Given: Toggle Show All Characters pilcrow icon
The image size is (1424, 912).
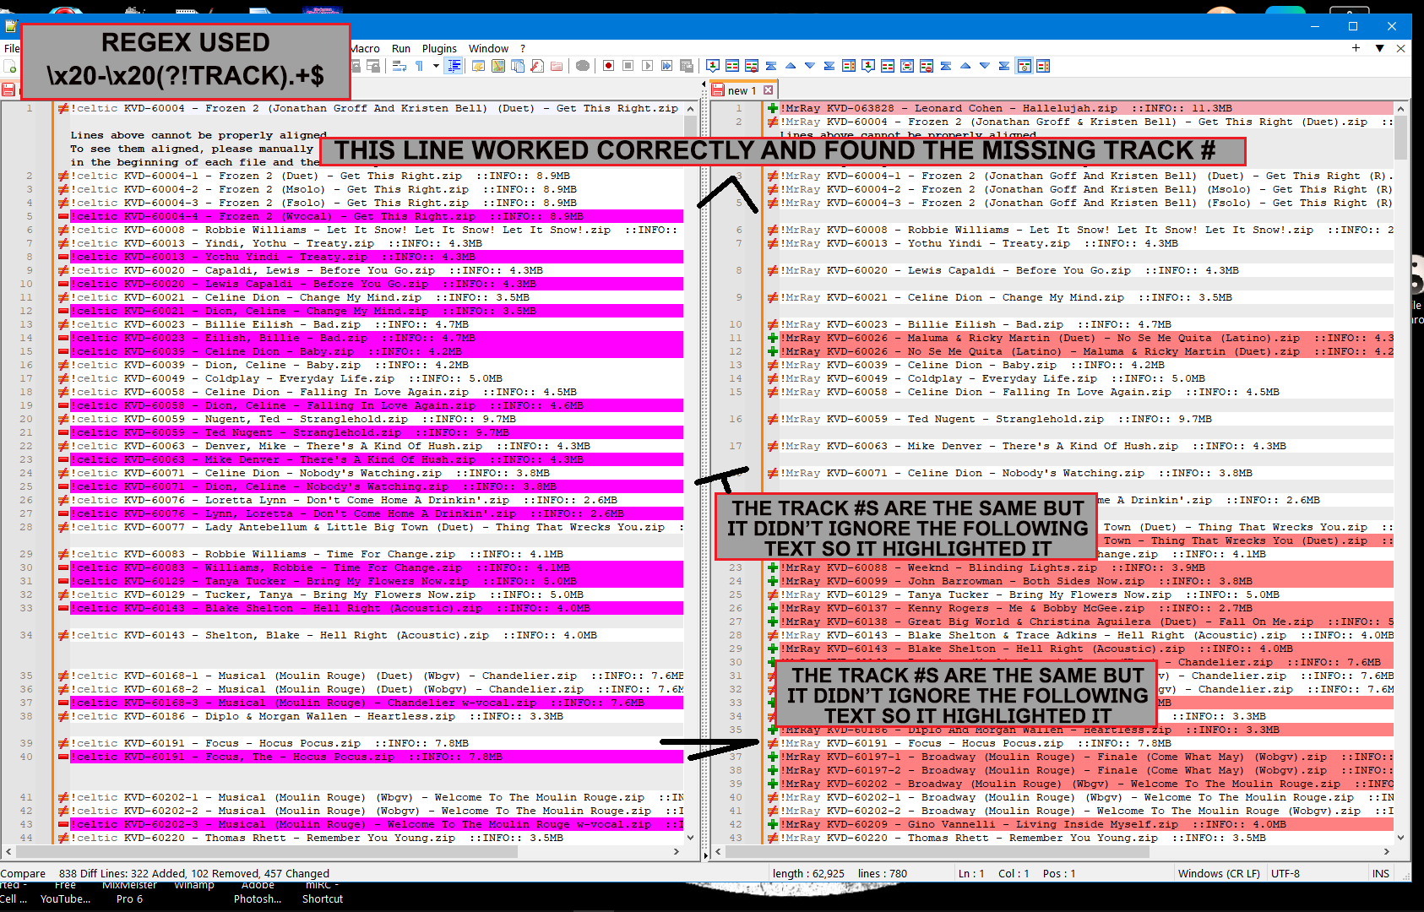Looking at the screenshot, I should point(419,66).
